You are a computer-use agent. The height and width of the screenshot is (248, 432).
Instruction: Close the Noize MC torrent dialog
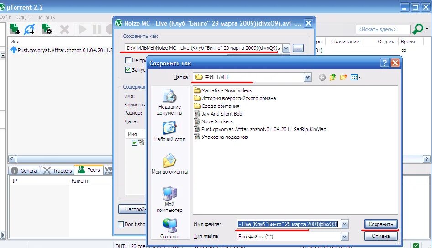point(309,23)
